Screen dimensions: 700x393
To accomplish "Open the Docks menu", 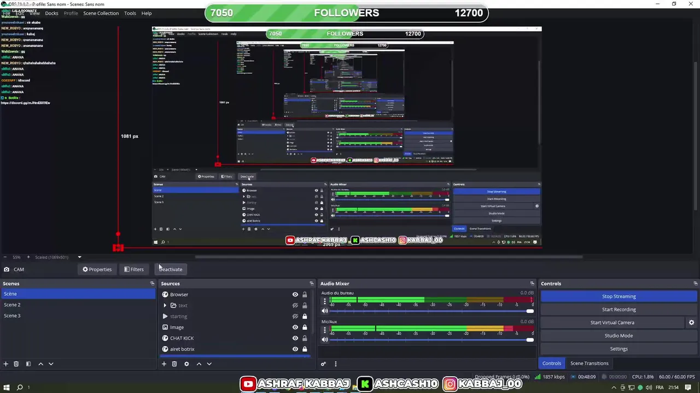I will pyautogui.click(x=51, y=13).
